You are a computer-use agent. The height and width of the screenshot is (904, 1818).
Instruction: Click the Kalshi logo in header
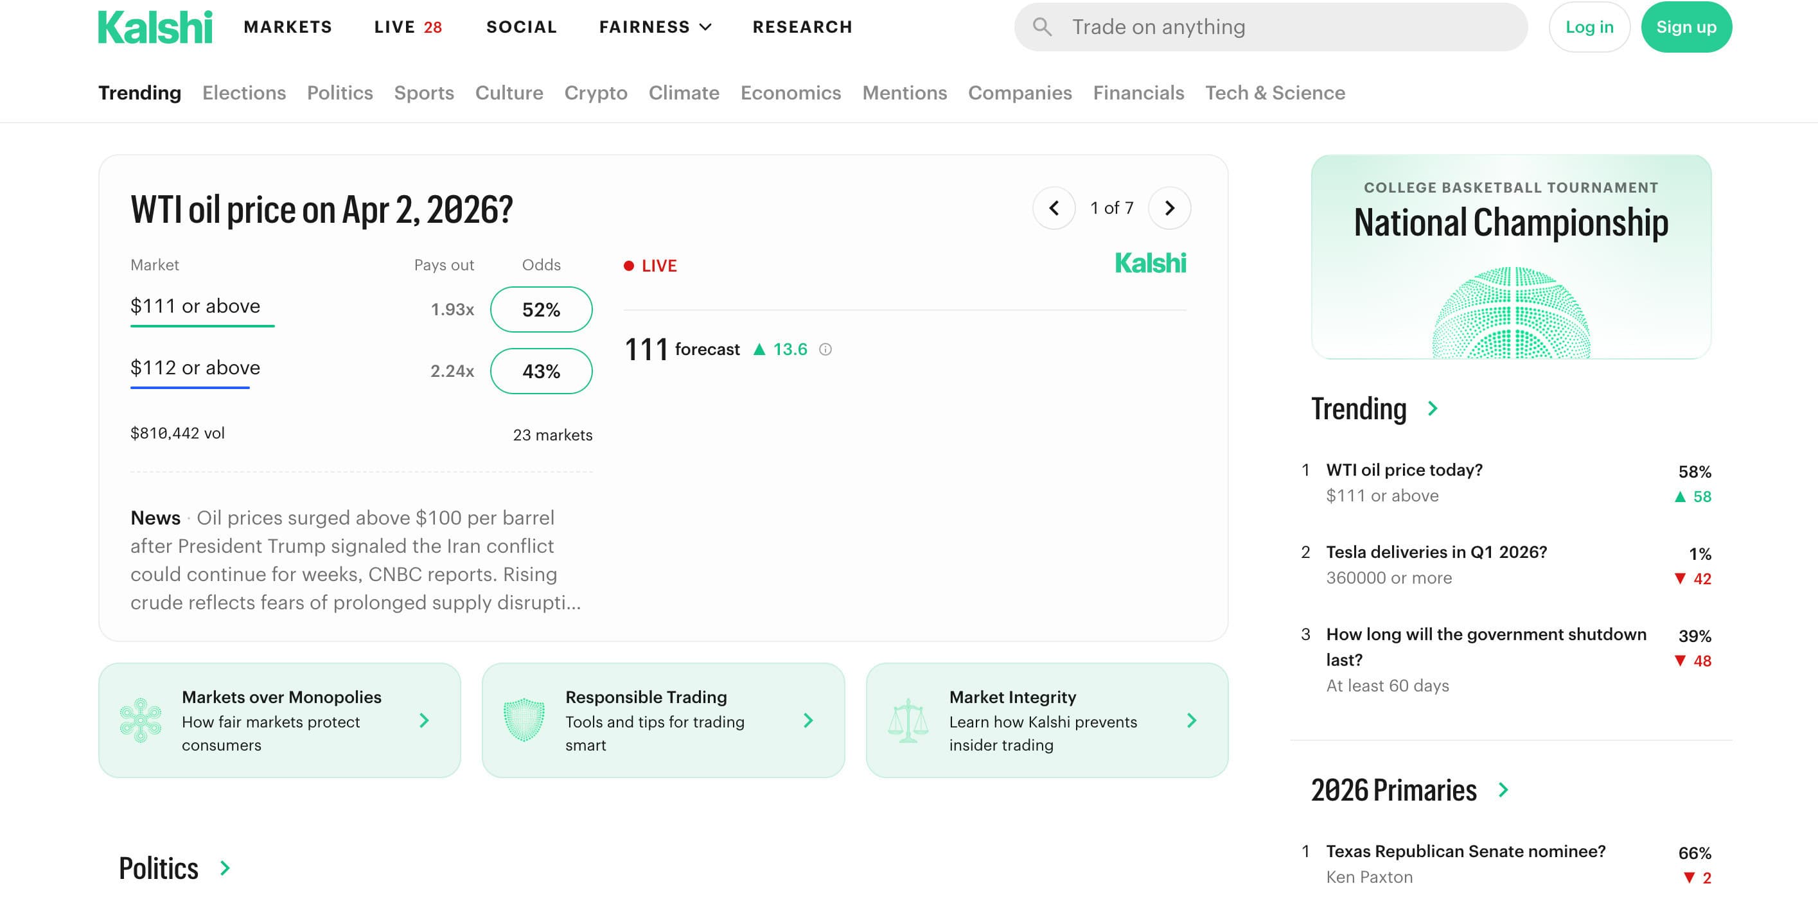coord(155,27)
